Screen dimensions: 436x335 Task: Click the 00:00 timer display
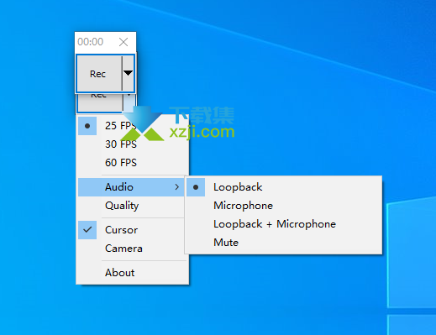coord(91,42)
